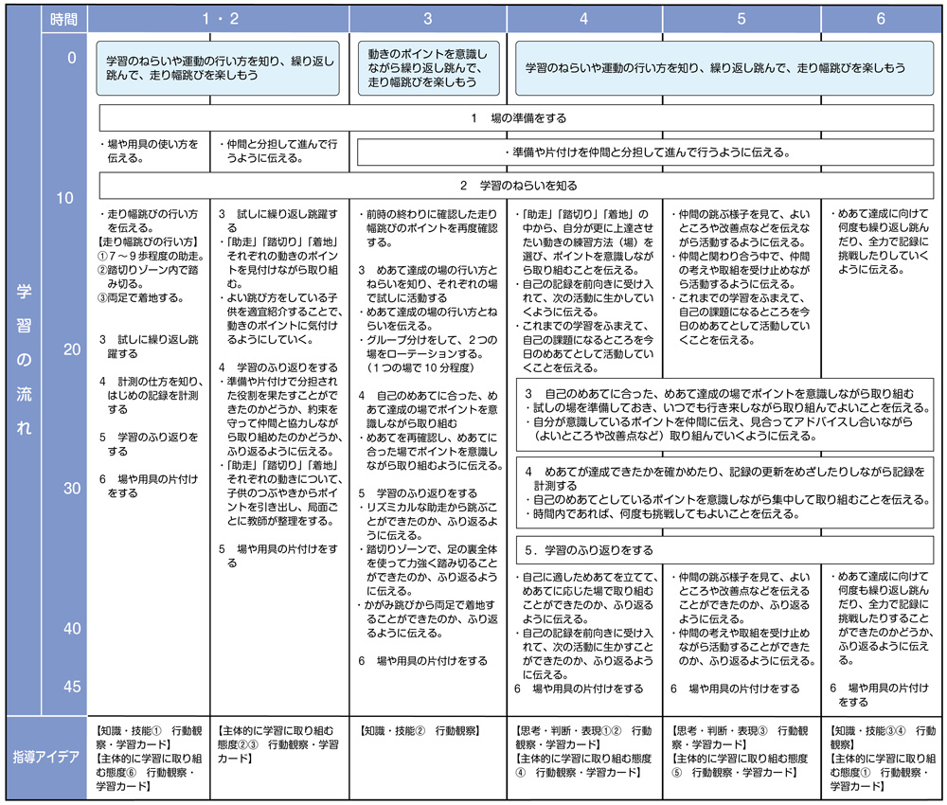This screenshot has height=805, width=947.
Task: Click '前時の終わりに確認した走り幅跳びのポイント' text
Action: tap(428, 227)
